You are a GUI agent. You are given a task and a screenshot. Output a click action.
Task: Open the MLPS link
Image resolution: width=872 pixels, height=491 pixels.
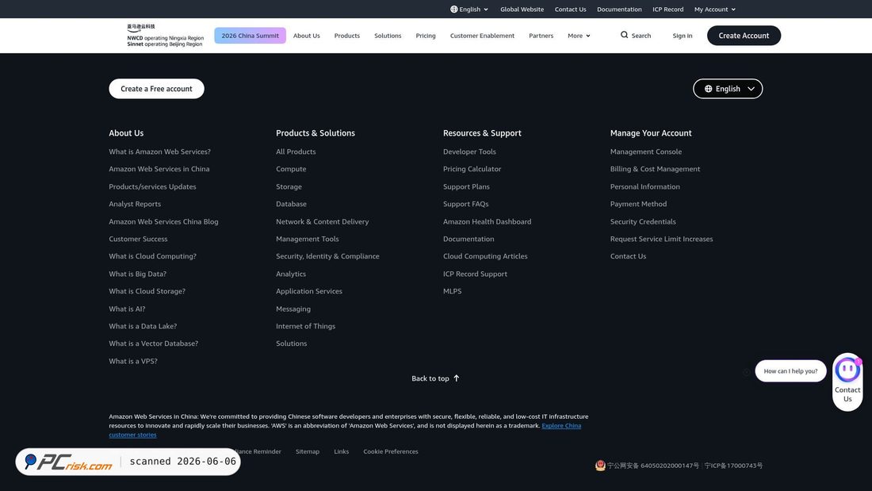pos(452,291)
